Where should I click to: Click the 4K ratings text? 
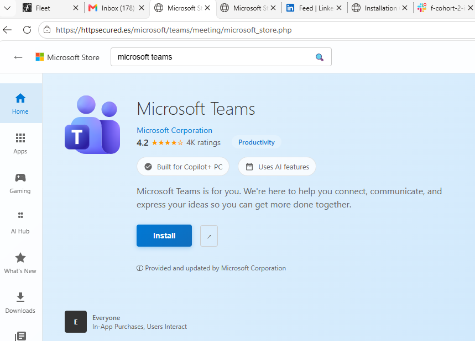click(x=203, y=143)
